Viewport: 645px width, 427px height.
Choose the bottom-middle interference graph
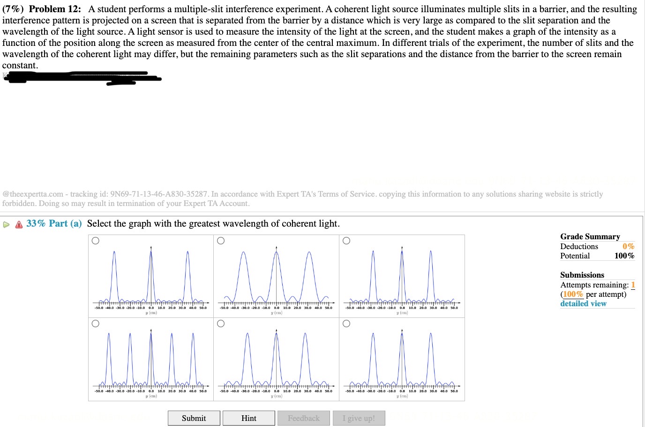coord(221,323)
